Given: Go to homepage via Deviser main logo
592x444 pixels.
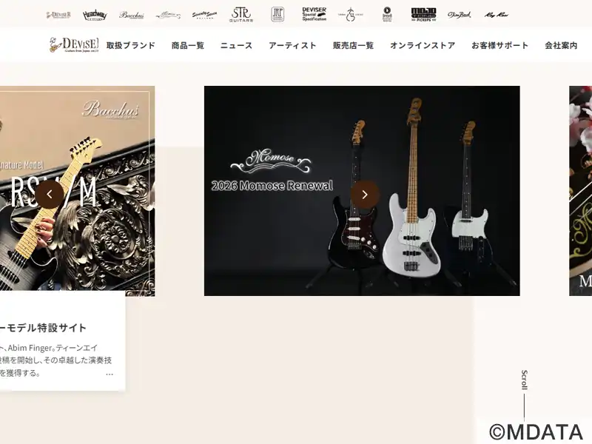Looking at the screenshot, I should (x=74, y=45).
